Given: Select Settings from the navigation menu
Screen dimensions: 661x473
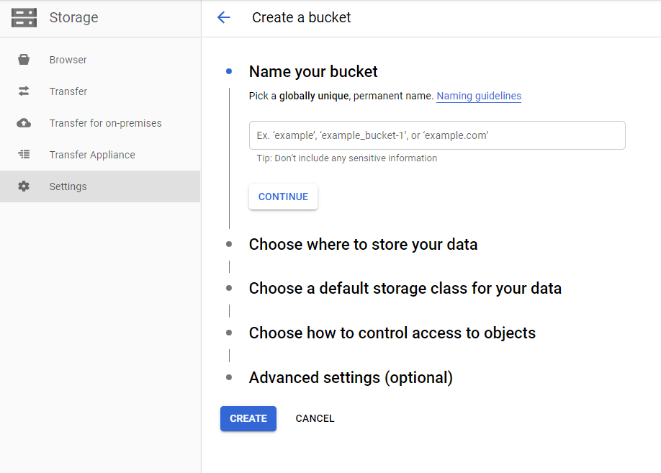Looking at the screenshot, I should (68, 186).
